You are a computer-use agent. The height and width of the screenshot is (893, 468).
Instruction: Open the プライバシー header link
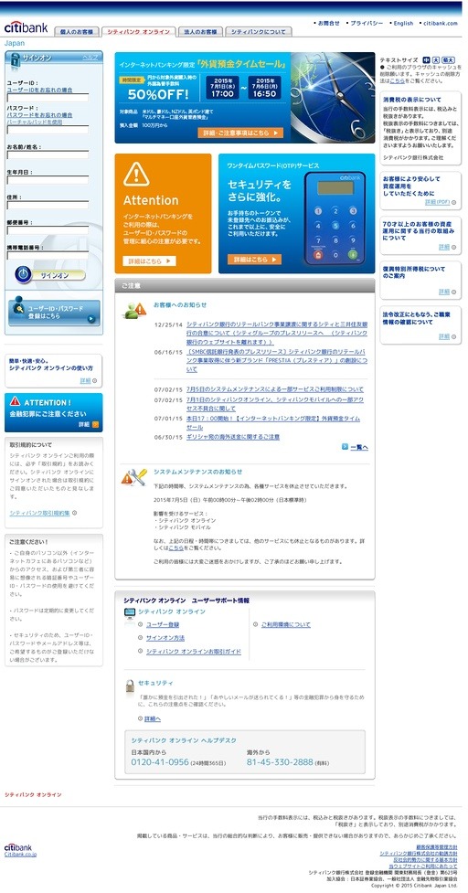[x=367, y=24]
